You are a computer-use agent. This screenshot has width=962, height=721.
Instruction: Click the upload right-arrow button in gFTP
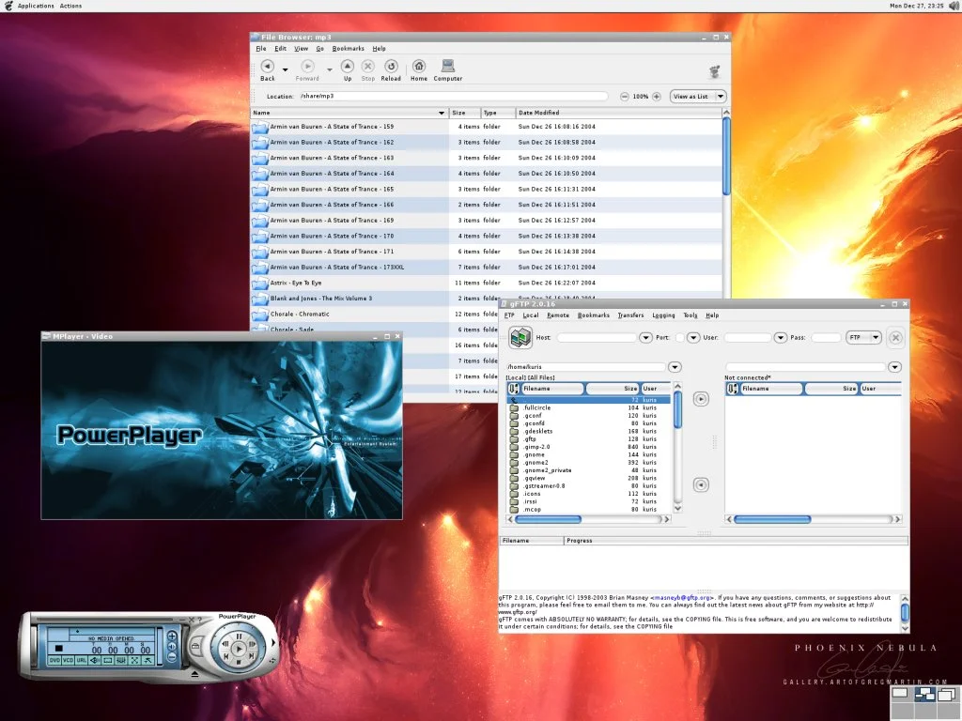701,399
